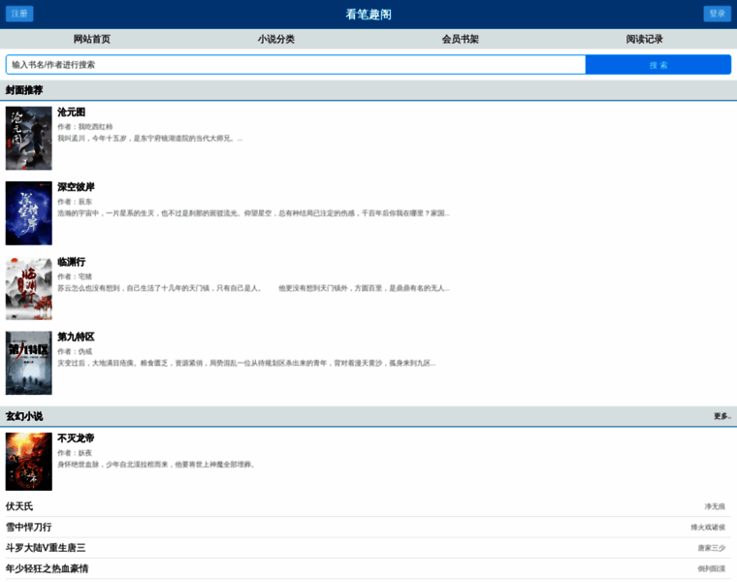
Task: Go to 会员书架 bookshelf tab
Action: 461,40
